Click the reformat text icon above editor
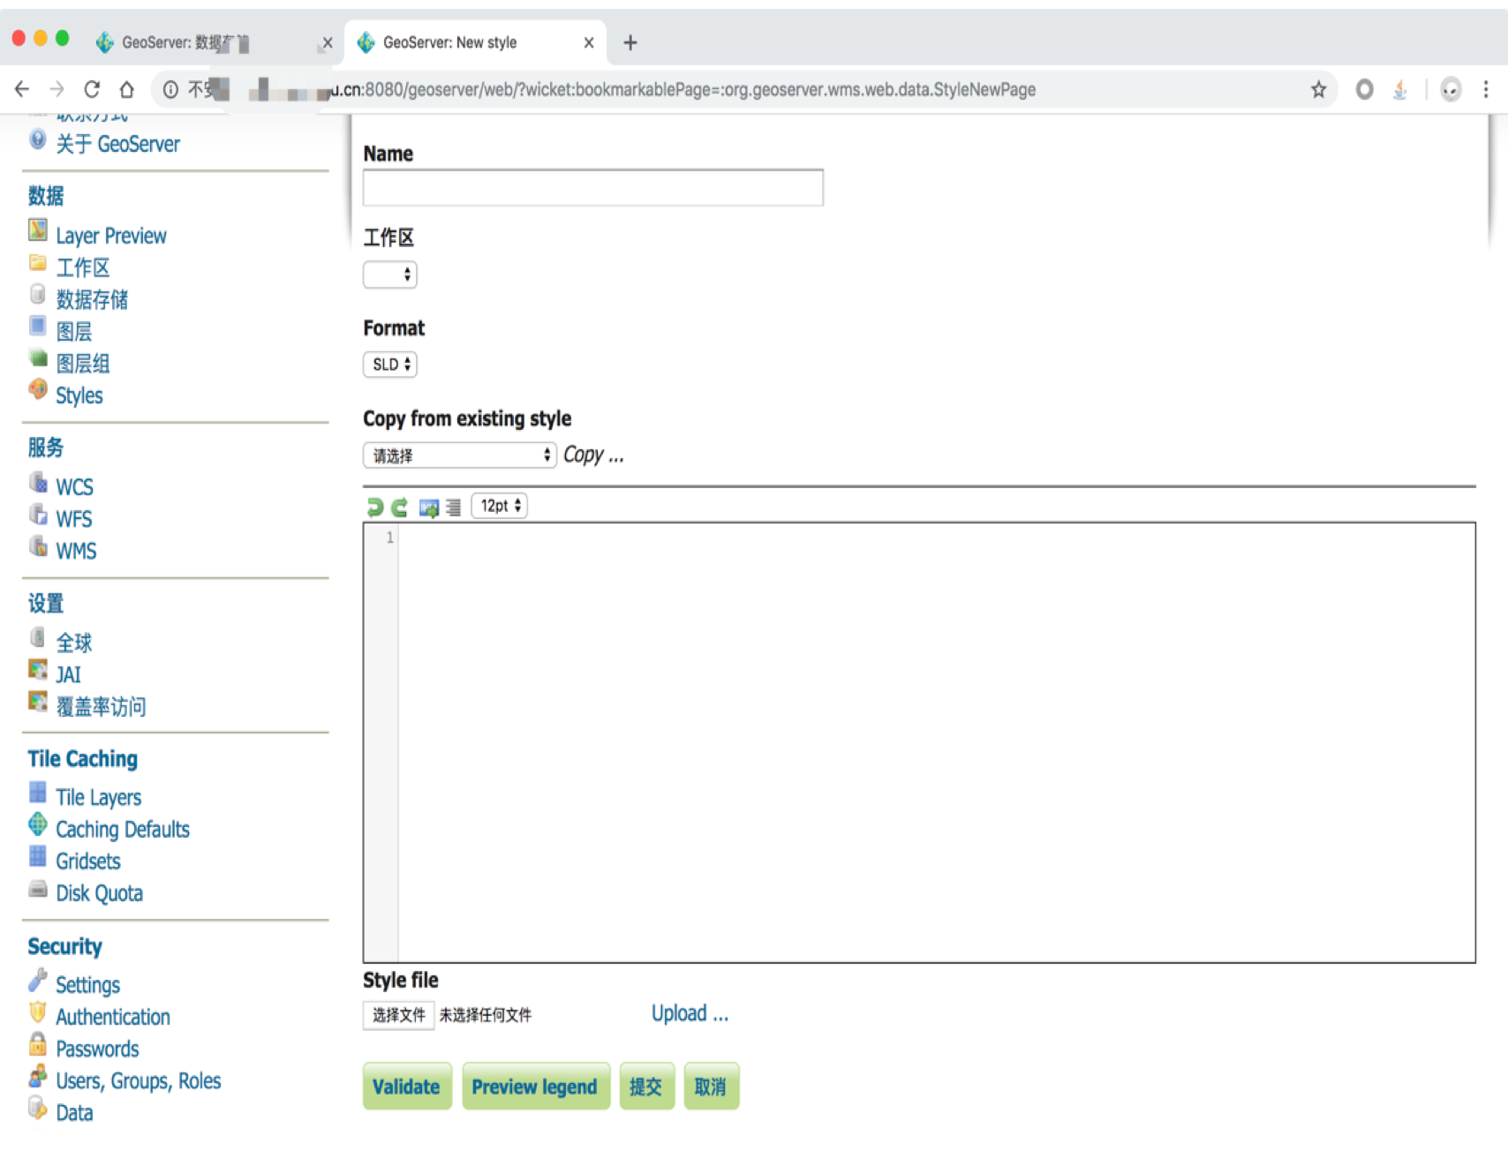This screenshot has width=1508, height=1166. (454, 508)
